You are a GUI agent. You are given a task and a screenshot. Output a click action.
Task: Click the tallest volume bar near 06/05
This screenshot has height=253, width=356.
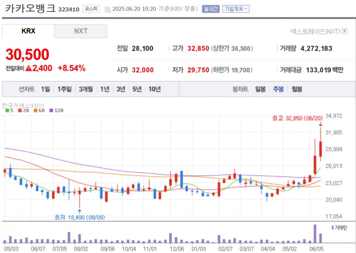point(315,234)
